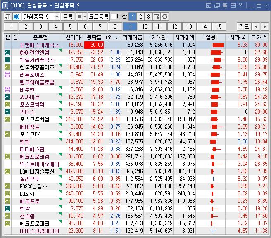Image resolution: width=271 pixels, height=238 pixels.
Task: Click the 등록 button
Action: [68, 17]
